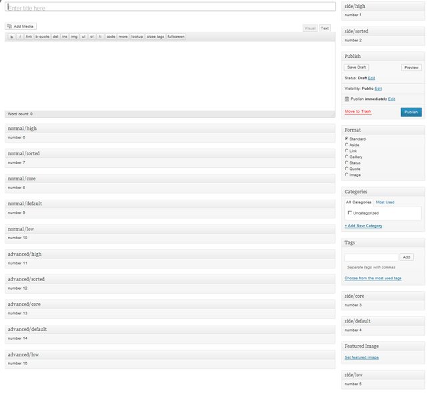Image resolution: width=427 pixels, height=393 pixels.
Task: Collapse the normal/sorted meta box header
Action: click(170, 153)
